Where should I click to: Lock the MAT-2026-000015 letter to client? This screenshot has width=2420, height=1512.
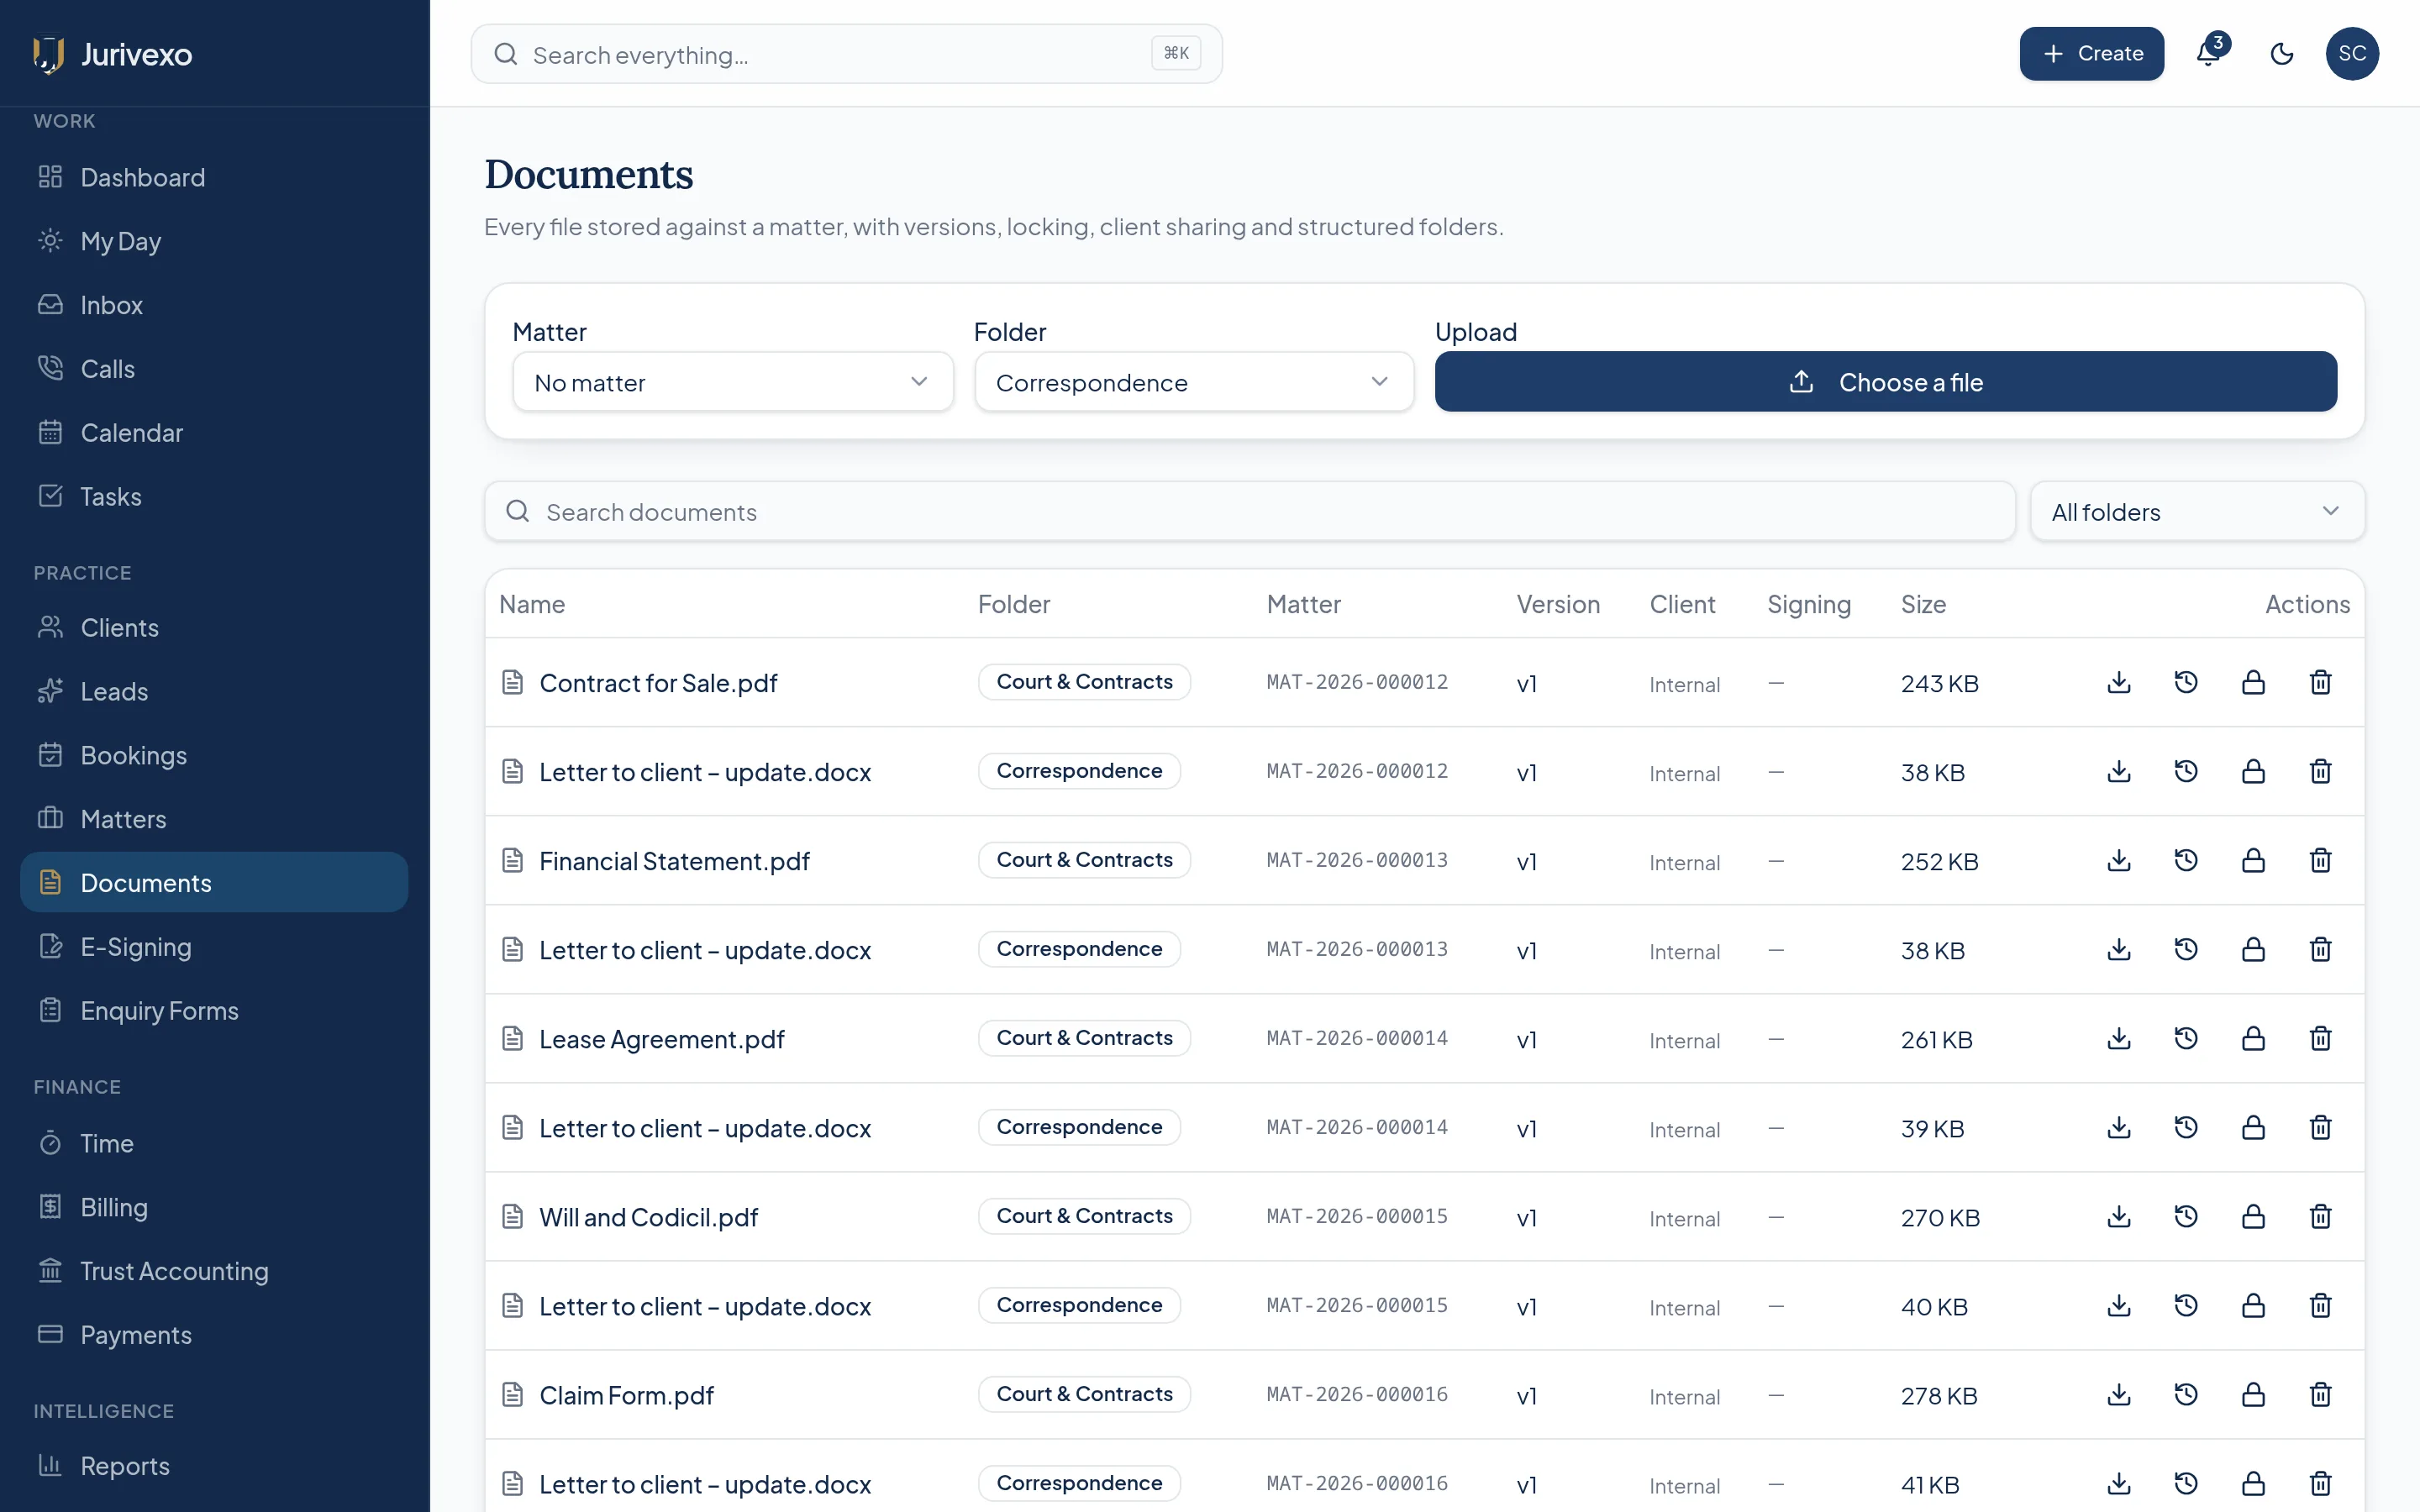tap(2253, 1305)
